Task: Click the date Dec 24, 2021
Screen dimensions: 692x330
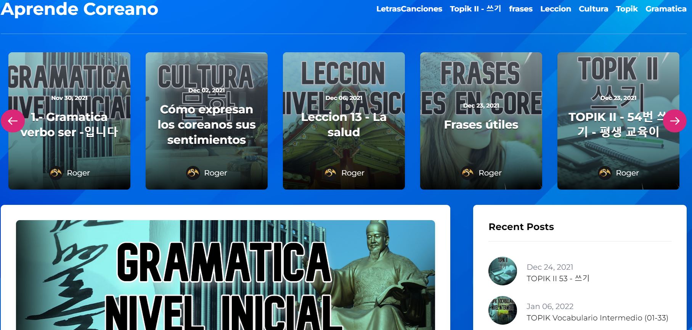Action: [x=550, y=267]
